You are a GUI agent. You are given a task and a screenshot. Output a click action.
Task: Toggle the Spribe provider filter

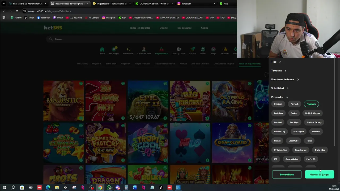click(x=294, y=113)
